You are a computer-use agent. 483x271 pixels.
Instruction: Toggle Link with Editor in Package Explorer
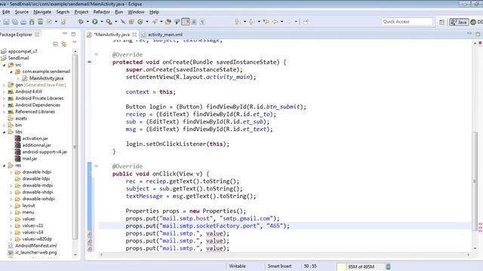[63, 44]
